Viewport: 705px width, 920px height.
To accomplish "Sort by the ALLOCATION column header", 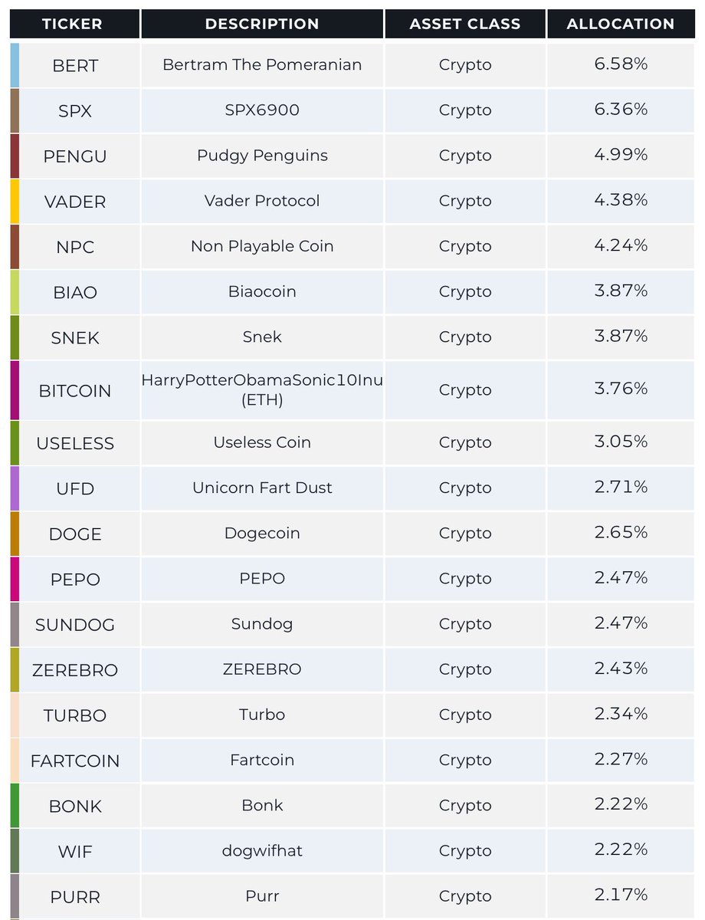I will (621, 24).
